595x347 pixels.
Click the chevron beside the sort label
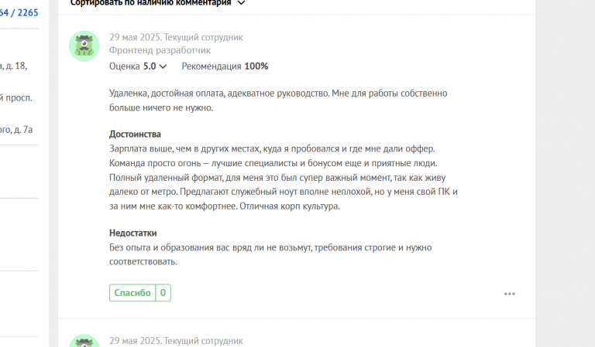pos(242,3)
